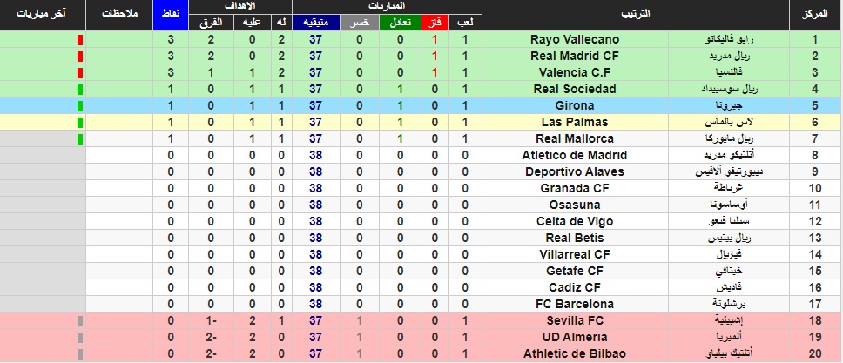The height and width of the screenshot is (363, 843).
Task: Open the FC Barcelona team link
Action: click(574, 304)
